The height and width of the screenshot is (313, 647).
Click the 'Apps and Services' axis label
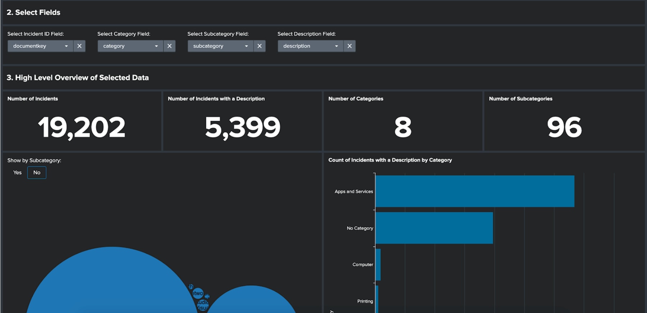coord(354,192)
